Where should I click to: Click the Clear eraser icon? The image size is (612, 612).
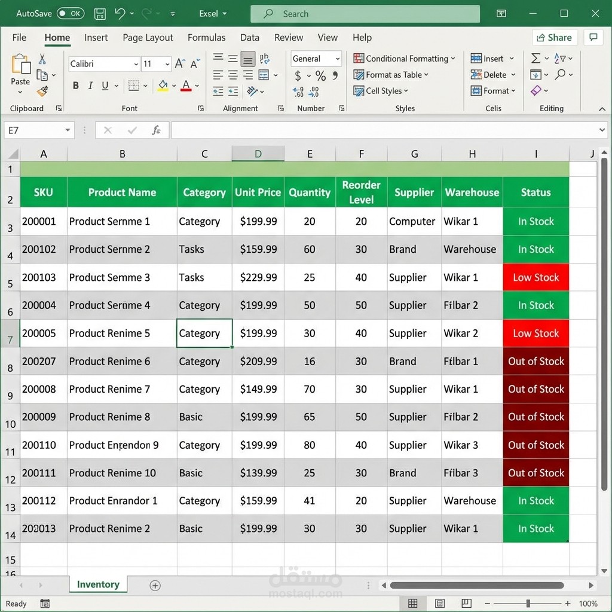click(536, 91)
